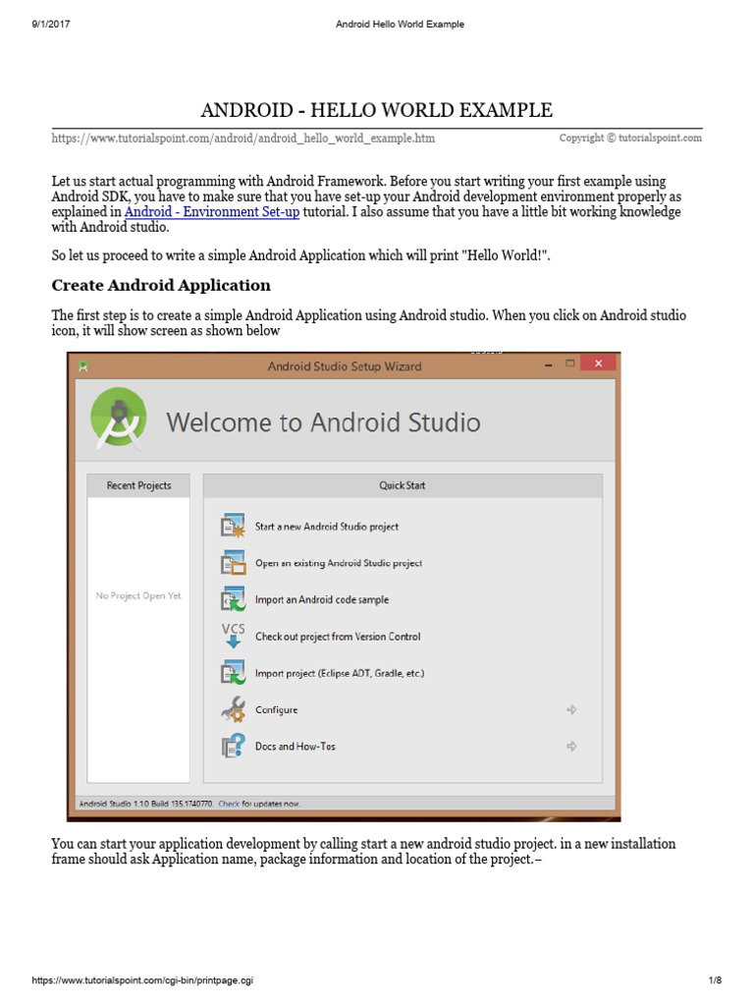Click the page title ANDROID - HELLO WORLD EXAMPLE
The image size is (754, 1006).
(x=376, y=110)
